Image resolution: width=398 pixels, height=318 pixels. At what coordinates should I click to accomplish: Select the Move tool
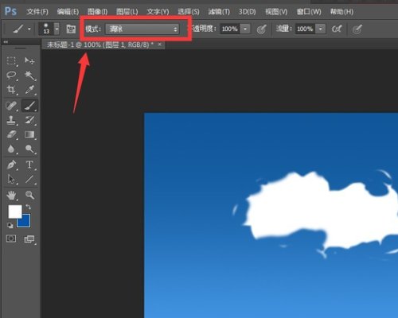click(x=29, y=60)
